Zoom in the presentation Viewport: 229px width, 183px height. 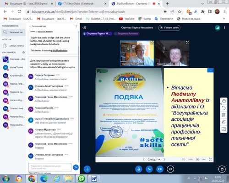point(197,159)
